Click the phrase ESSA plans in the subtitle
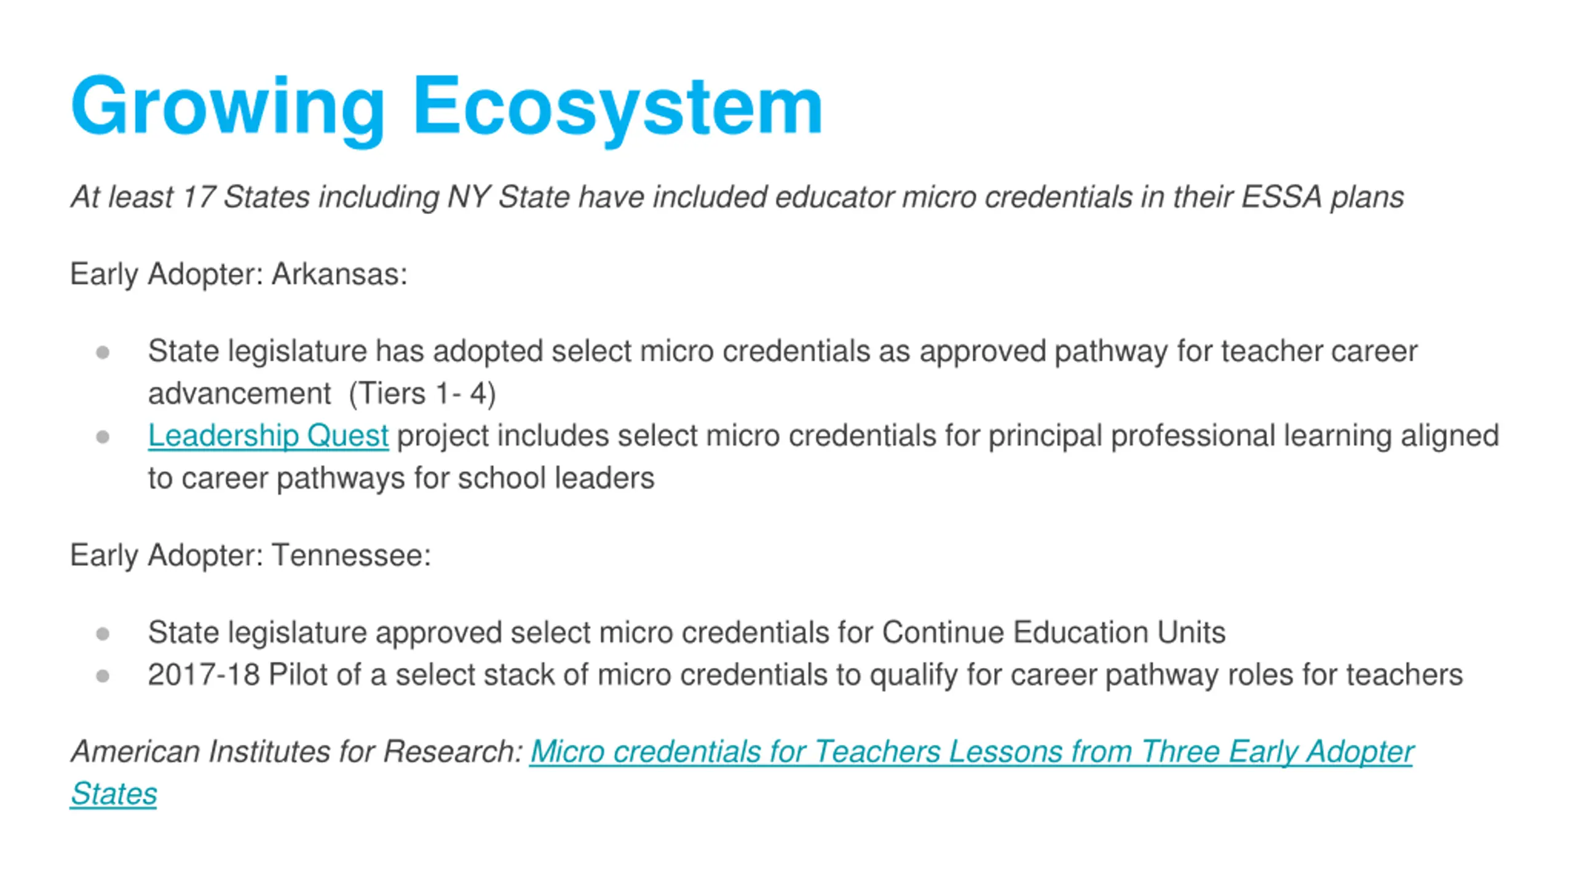Screen dimensions: 1574x885 click(1323, 197)
